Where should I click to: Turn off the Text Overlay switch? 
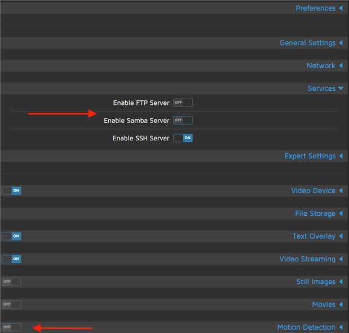[11, 236]
